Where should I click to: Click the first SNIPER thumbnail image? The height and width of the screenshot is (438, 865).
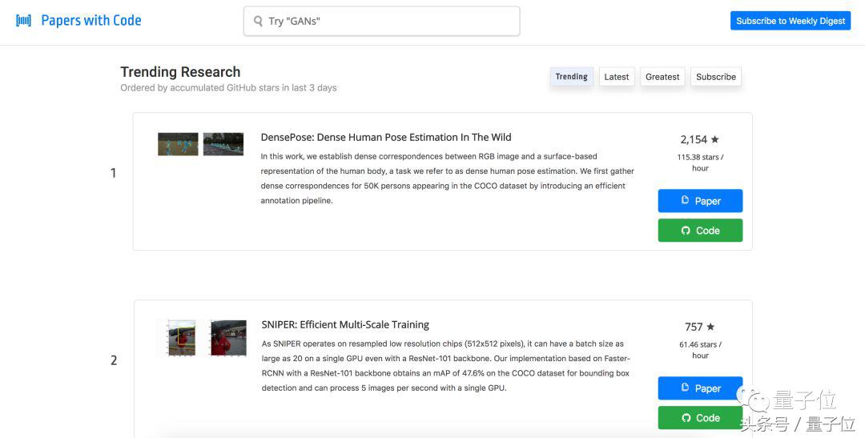(x=182, y=337)
